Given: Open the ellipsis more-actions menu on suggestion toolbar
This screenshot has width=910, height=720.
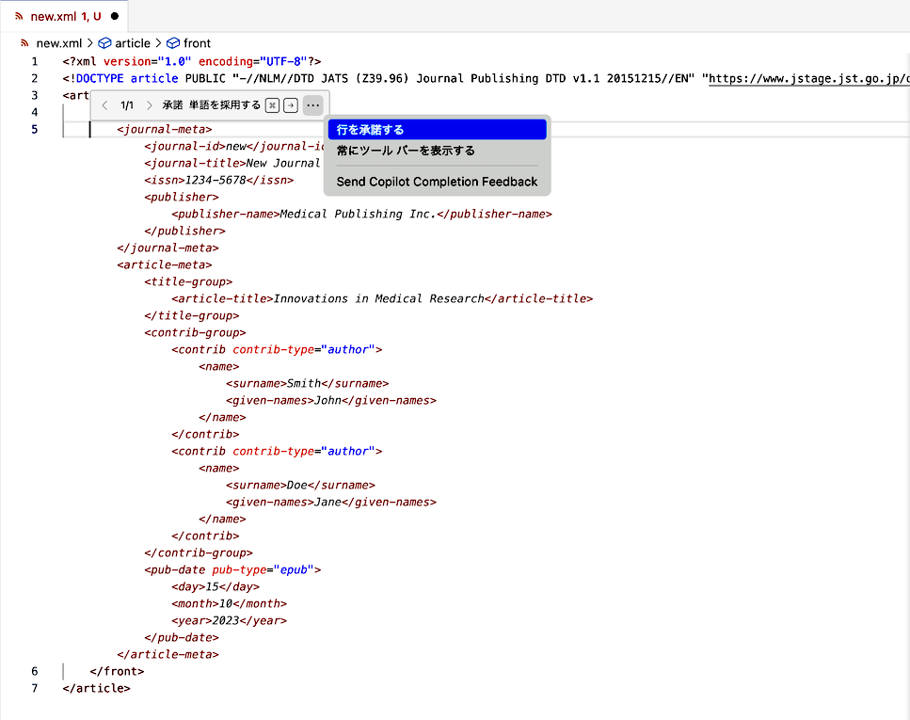Looking at the screenshot, I should 313,104.
